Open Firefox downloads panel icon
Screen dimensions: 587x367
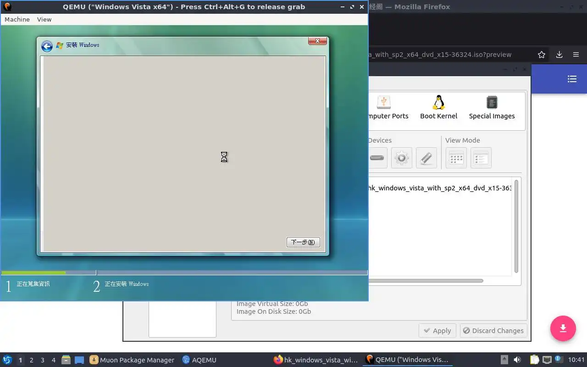pos(559,55)
